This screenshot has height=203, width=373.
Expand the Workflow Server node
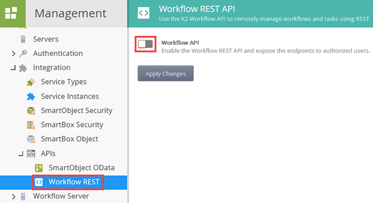13,197
